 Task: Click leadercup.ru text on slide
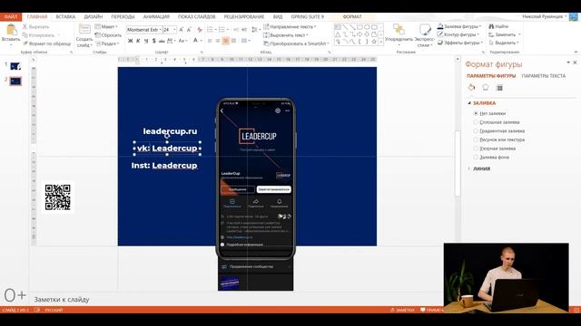[170, 131]
